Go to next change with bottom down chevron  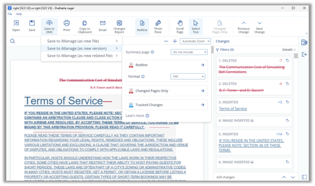(293, 177)
